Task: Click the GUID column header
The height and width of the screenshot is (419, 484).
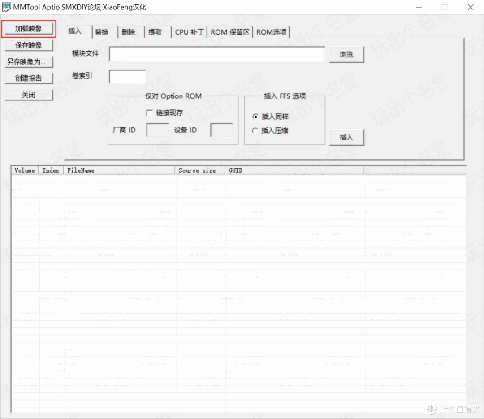Action: [294, 170]
